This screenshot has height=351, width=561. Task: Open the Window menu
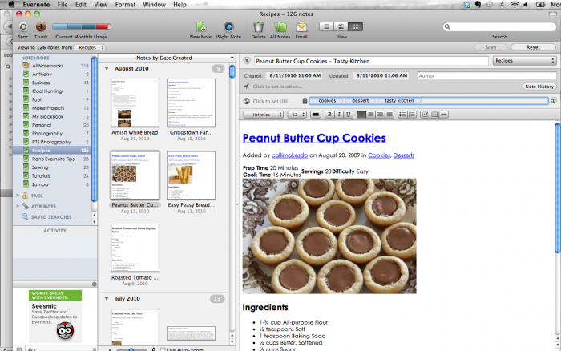pos(154,4)
